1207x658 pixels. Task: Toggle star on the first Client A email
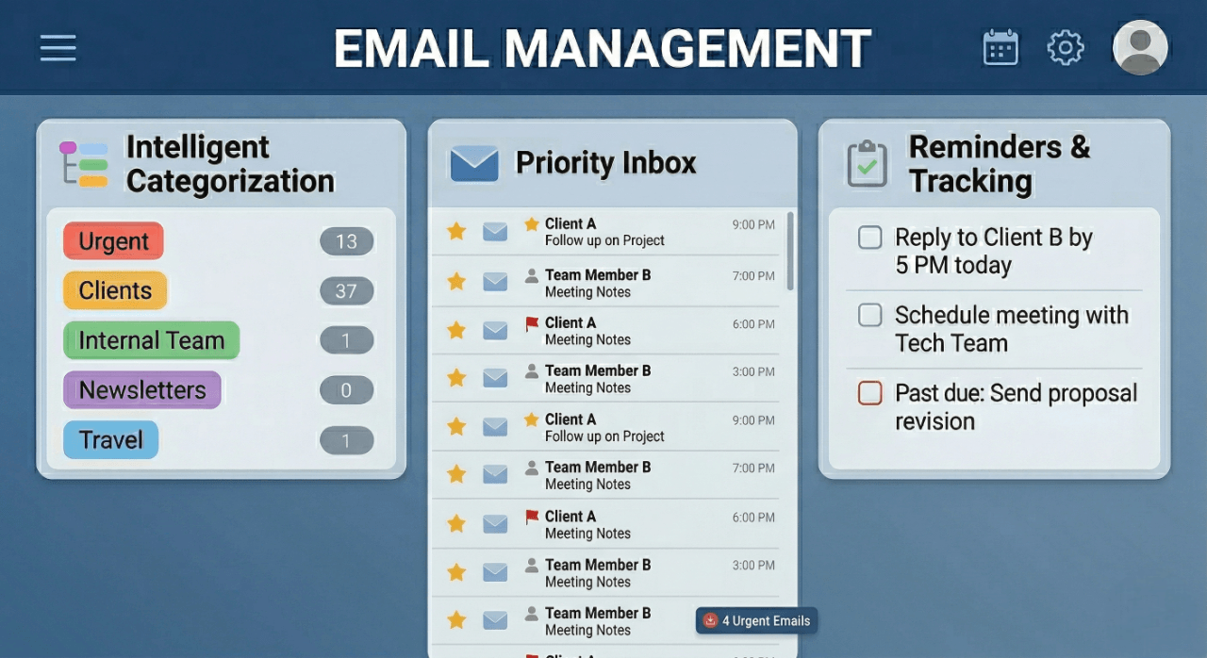[x=456, y=231]
